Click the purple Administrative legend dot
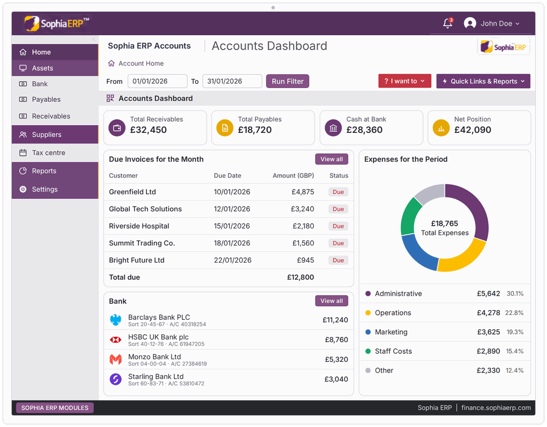547x427 pixels. click(368, 294)
